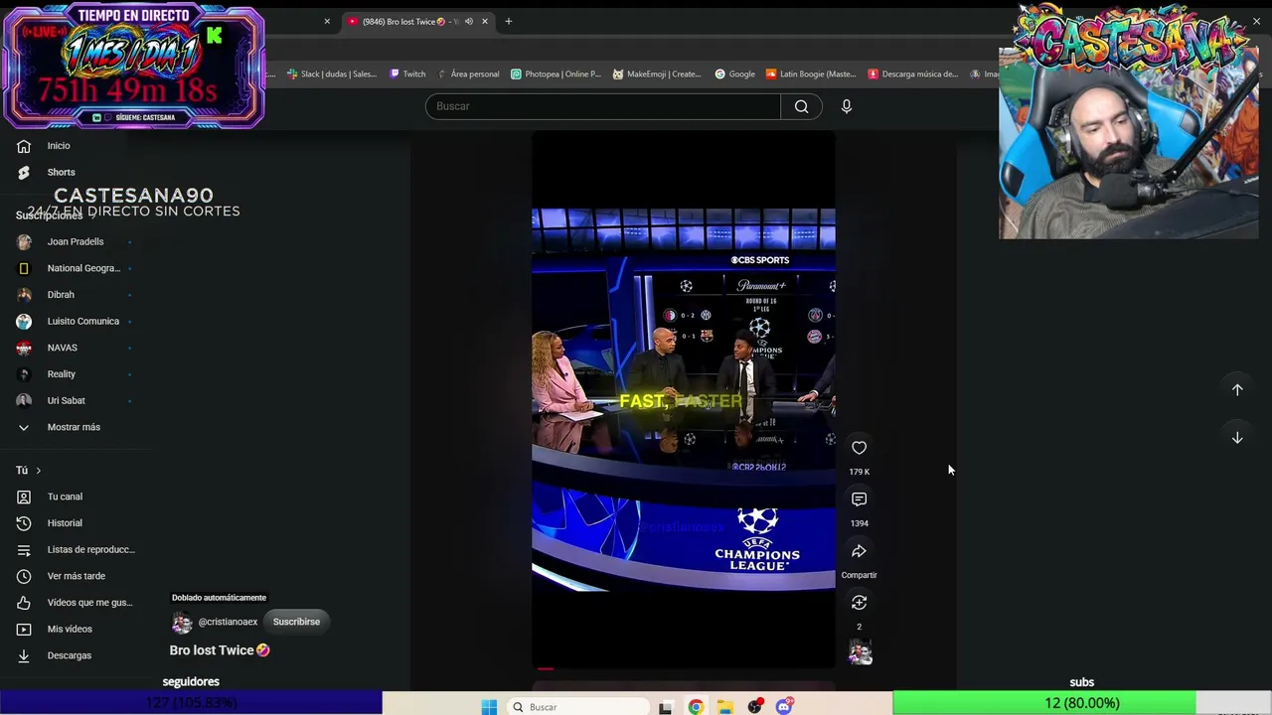The width and height of the screenshot is (1272, 715).
Task: Open Listas de reproducción icon
Action: tap(24, 550)
